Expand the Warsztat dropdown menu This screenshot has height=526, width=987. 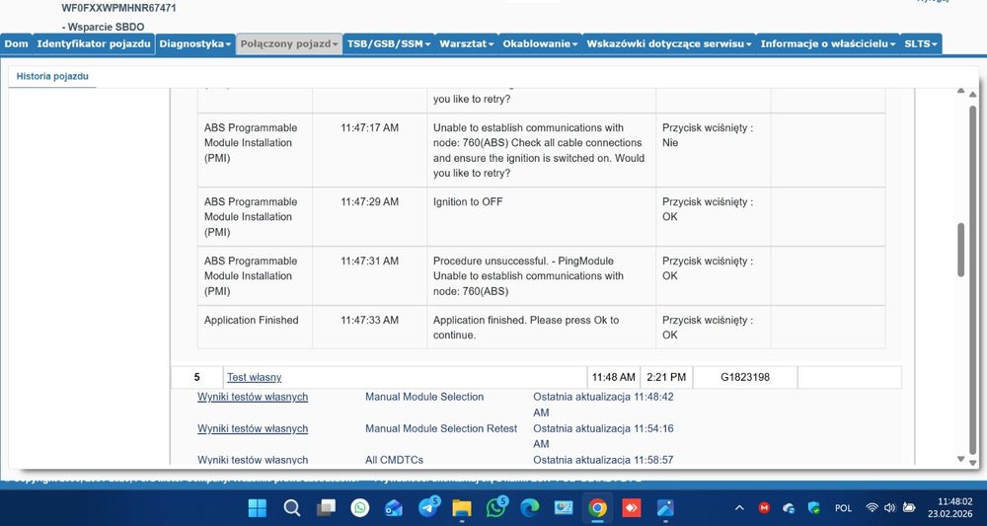click(x=467, y=44)
